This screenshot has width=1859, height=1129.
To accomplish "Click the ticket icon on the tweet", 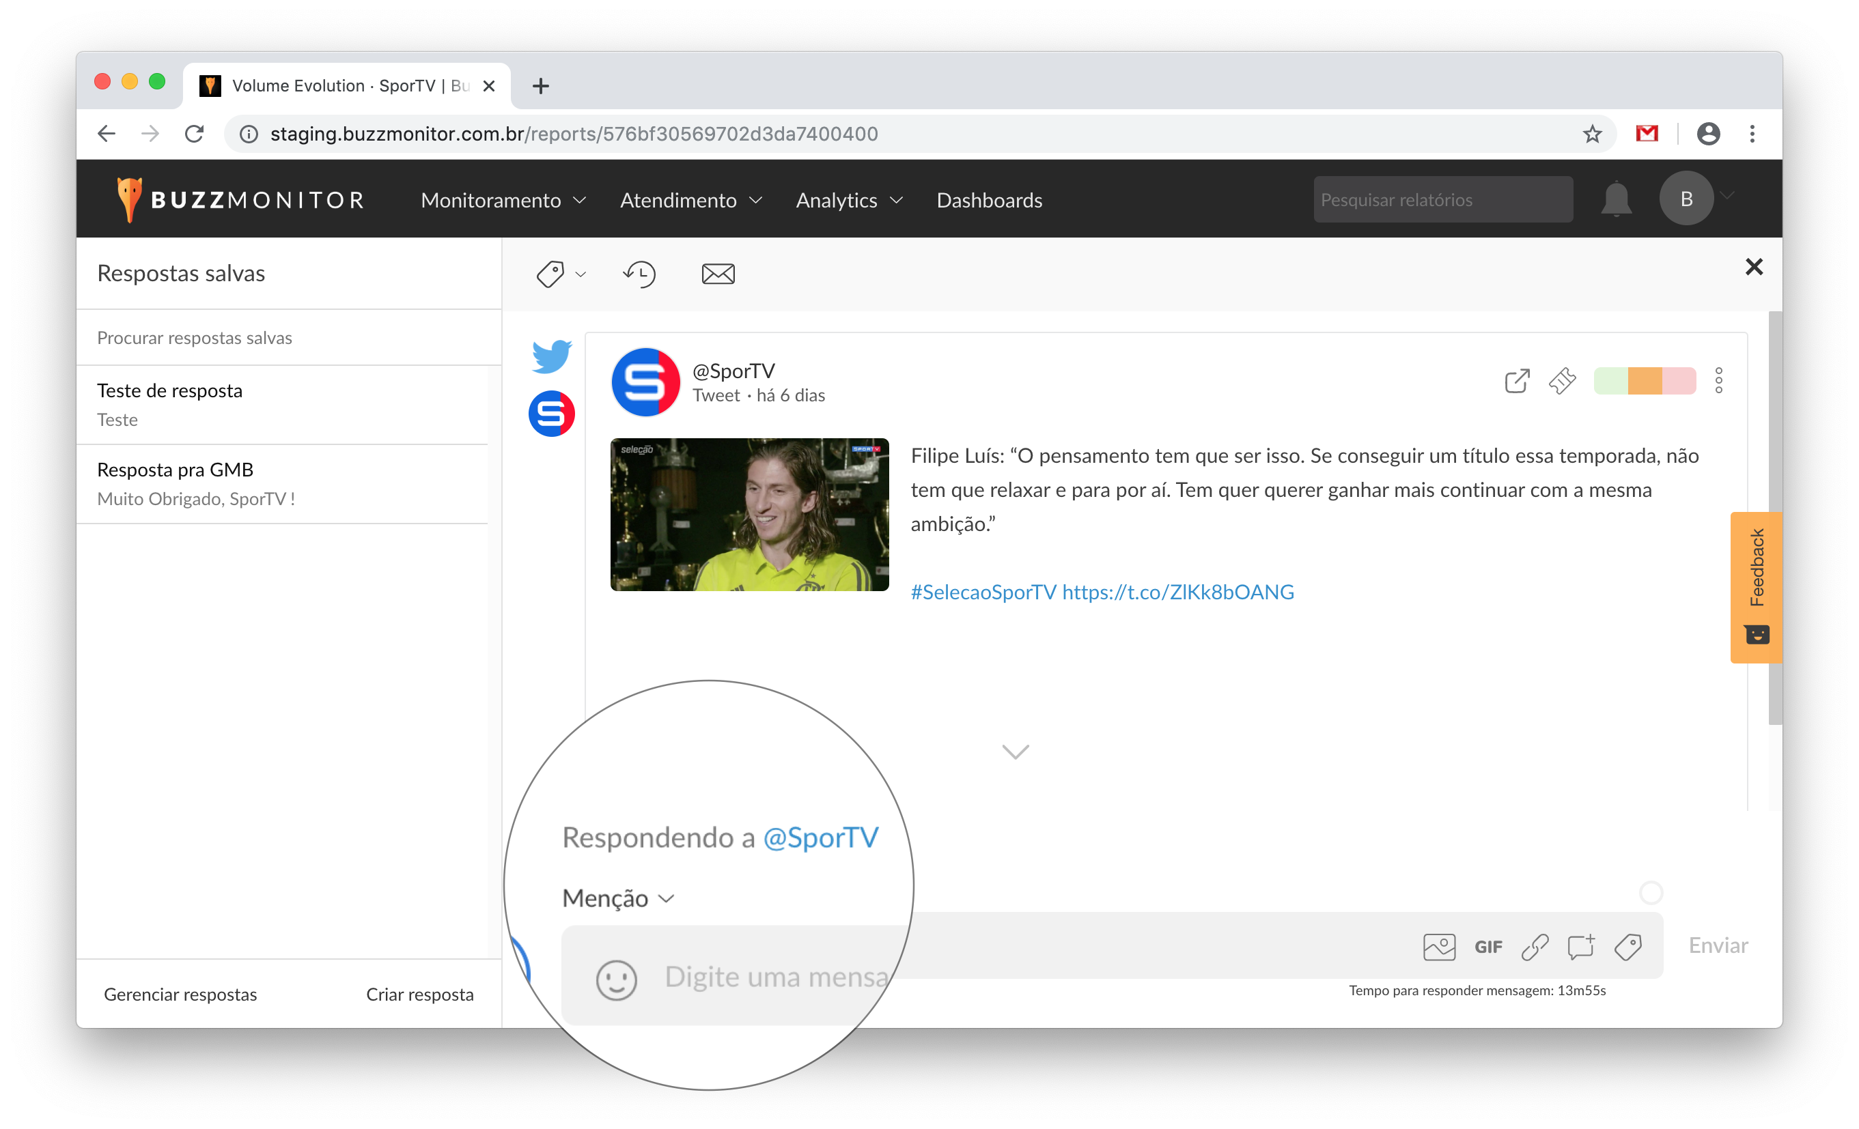I will (x=1562, y=381).
